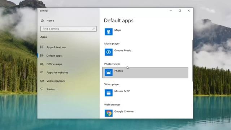Open Startup section
This screenshot has width=231, height=130.
51,89
